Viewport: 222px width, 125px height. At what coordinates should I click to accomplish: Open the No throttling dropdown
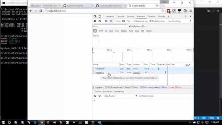(180, 21)
